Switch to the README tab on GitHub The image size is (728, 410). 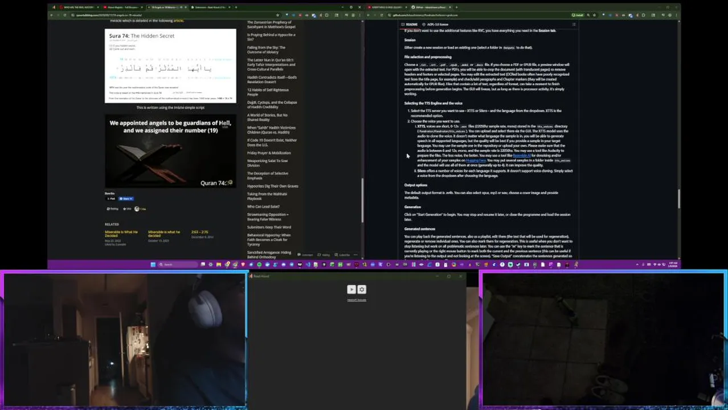click(410, 24)
